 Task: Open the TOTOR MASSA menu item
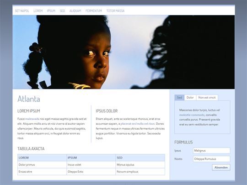tap(115, 11)
